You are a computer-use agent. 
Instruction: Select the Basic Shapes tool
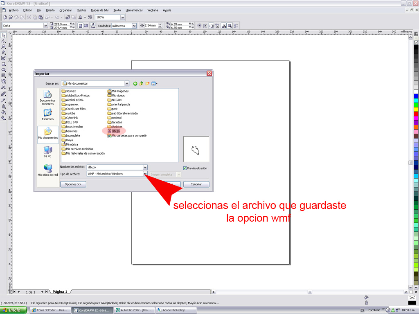pos(3,81)
